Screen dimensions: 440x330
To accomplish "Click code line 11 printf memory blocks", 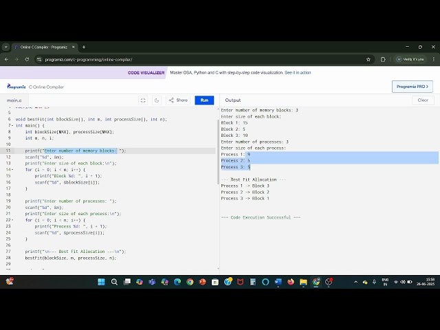I will pos(76,151).
